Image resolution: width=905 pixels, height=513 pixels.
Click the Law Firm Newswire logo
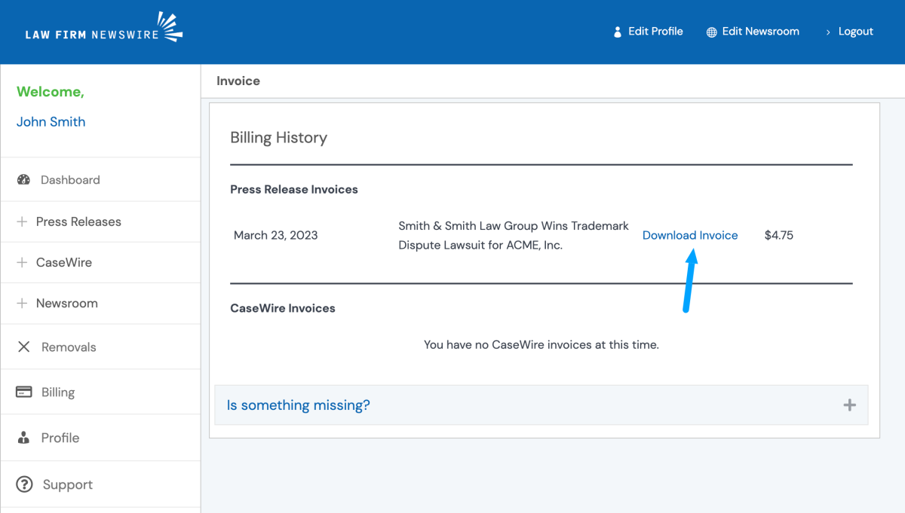(103, 30)
